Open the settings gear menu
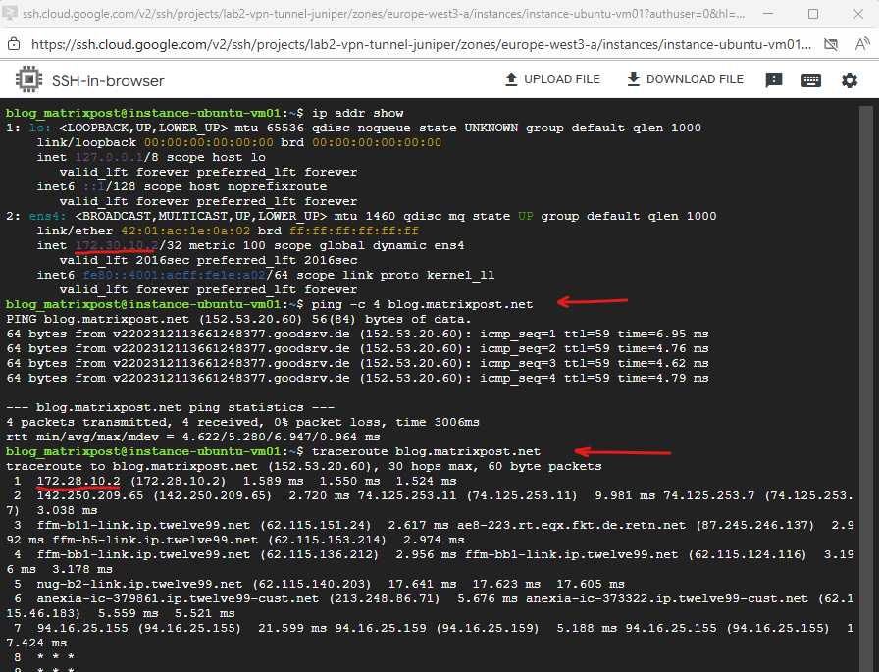879x672 pixels. pyautogui.click(x=850, y=80)
